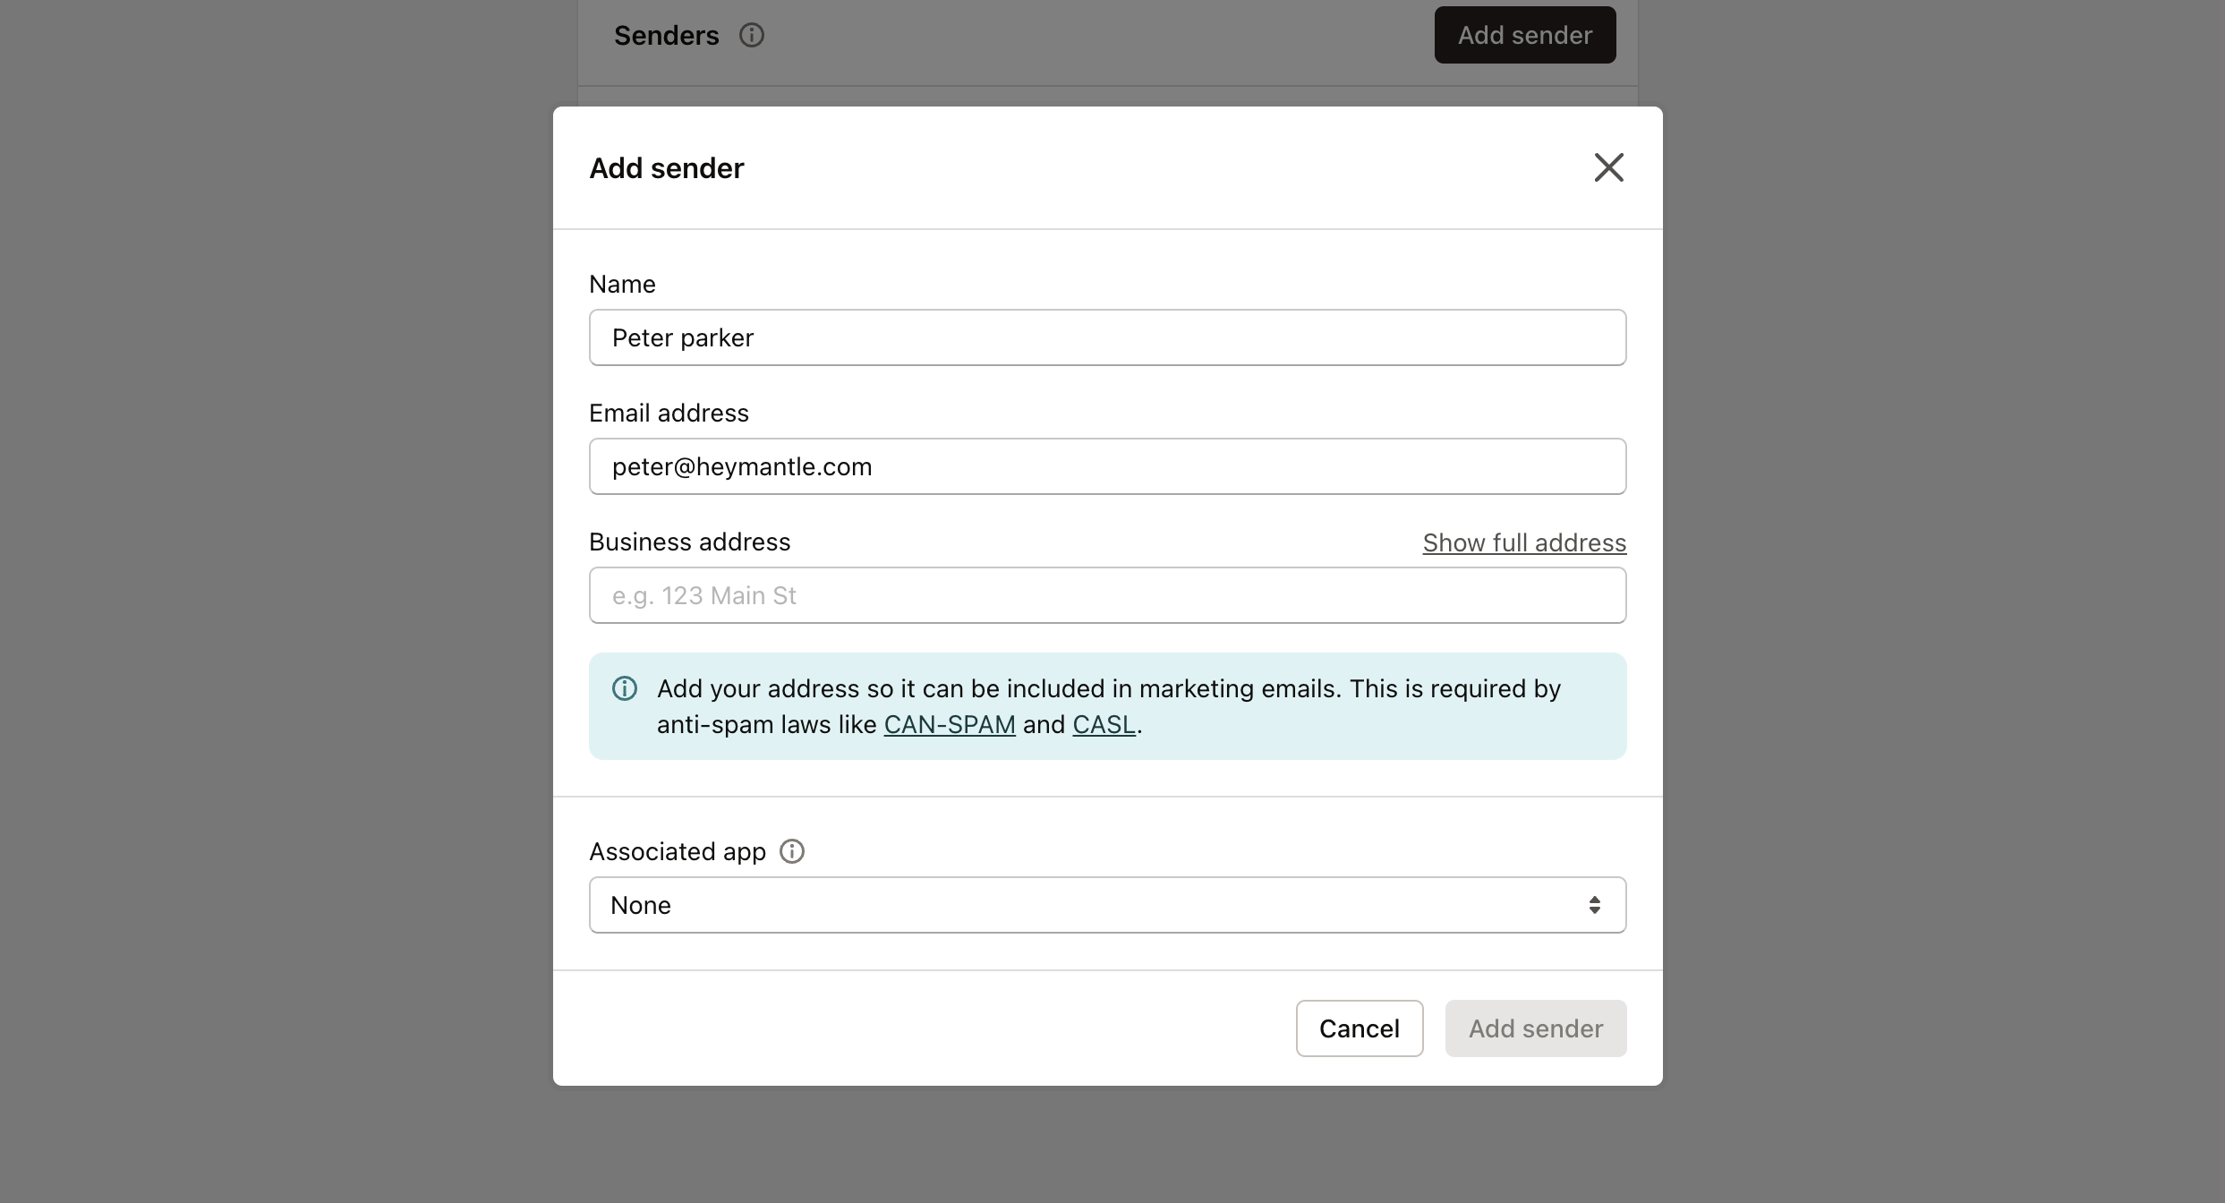Click the up-down arrows in app selector
The height and width of the screenshot is (1203, 2225).
pyautogui.click(x=1594, y=905)
